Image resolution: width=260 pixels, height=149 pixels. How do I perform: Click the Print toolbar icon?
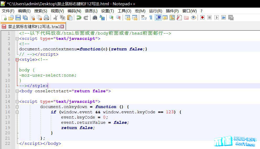click(46, 18)
